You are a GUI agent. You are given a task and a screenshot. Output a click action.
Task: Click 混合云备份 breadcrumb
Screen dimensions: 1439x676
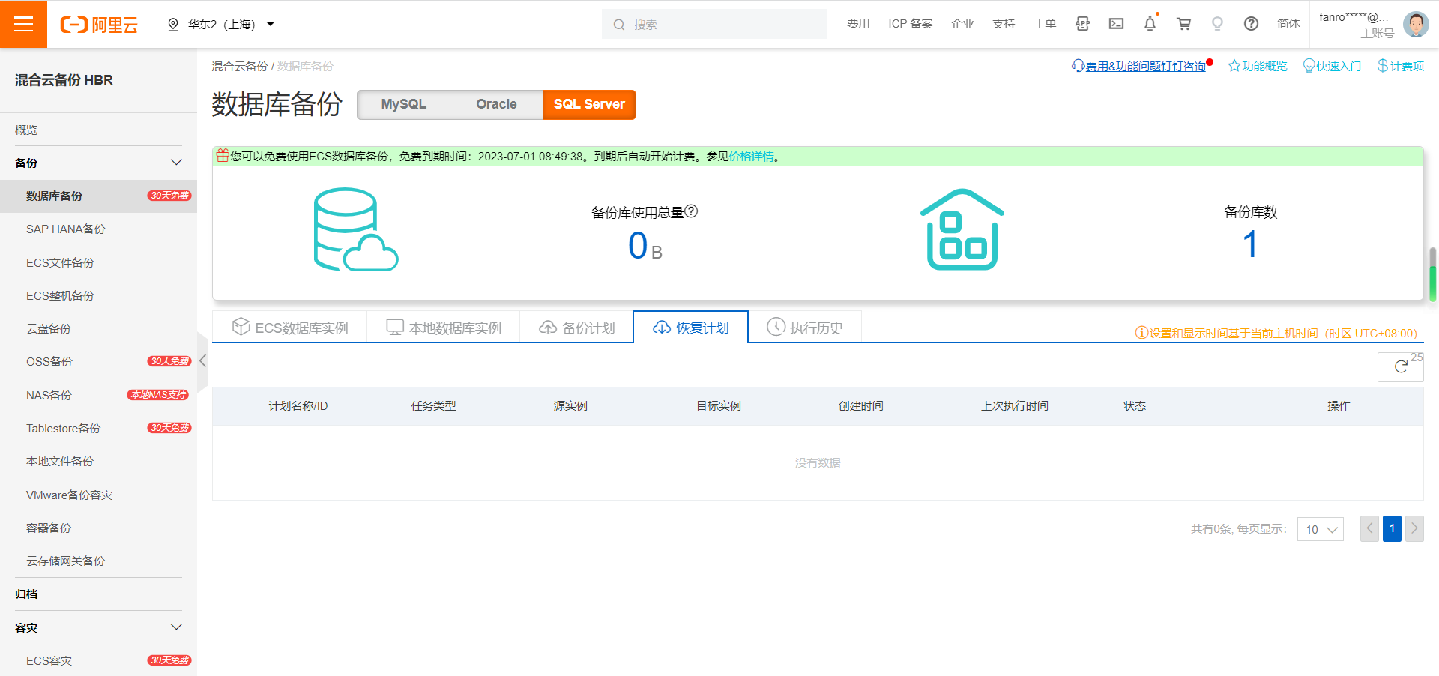click(x=239, y=67)
